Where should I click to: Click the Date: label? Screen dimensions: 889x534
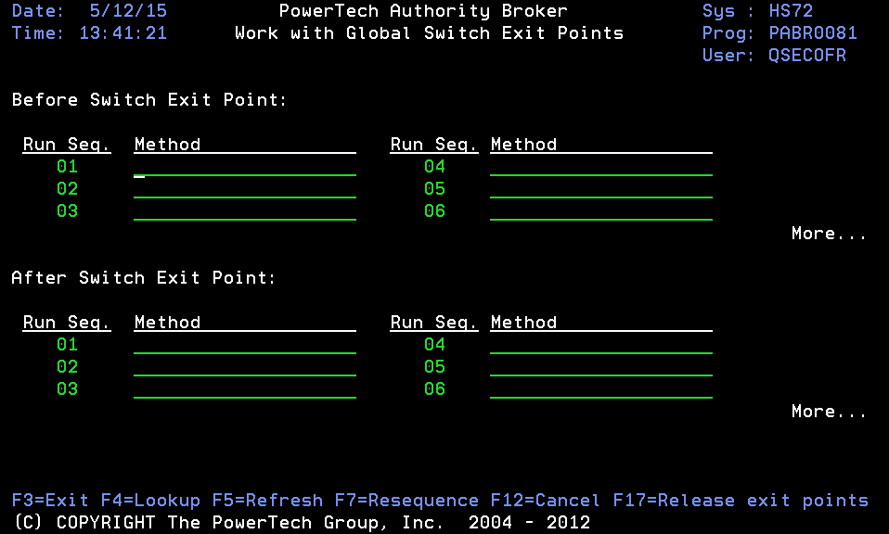coord(39,11)
